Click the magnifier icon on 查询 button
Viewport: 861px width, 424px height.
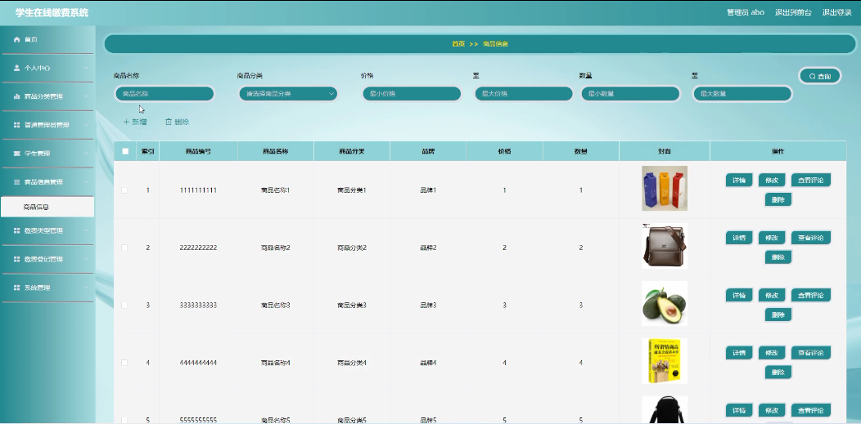pos(812,76)
